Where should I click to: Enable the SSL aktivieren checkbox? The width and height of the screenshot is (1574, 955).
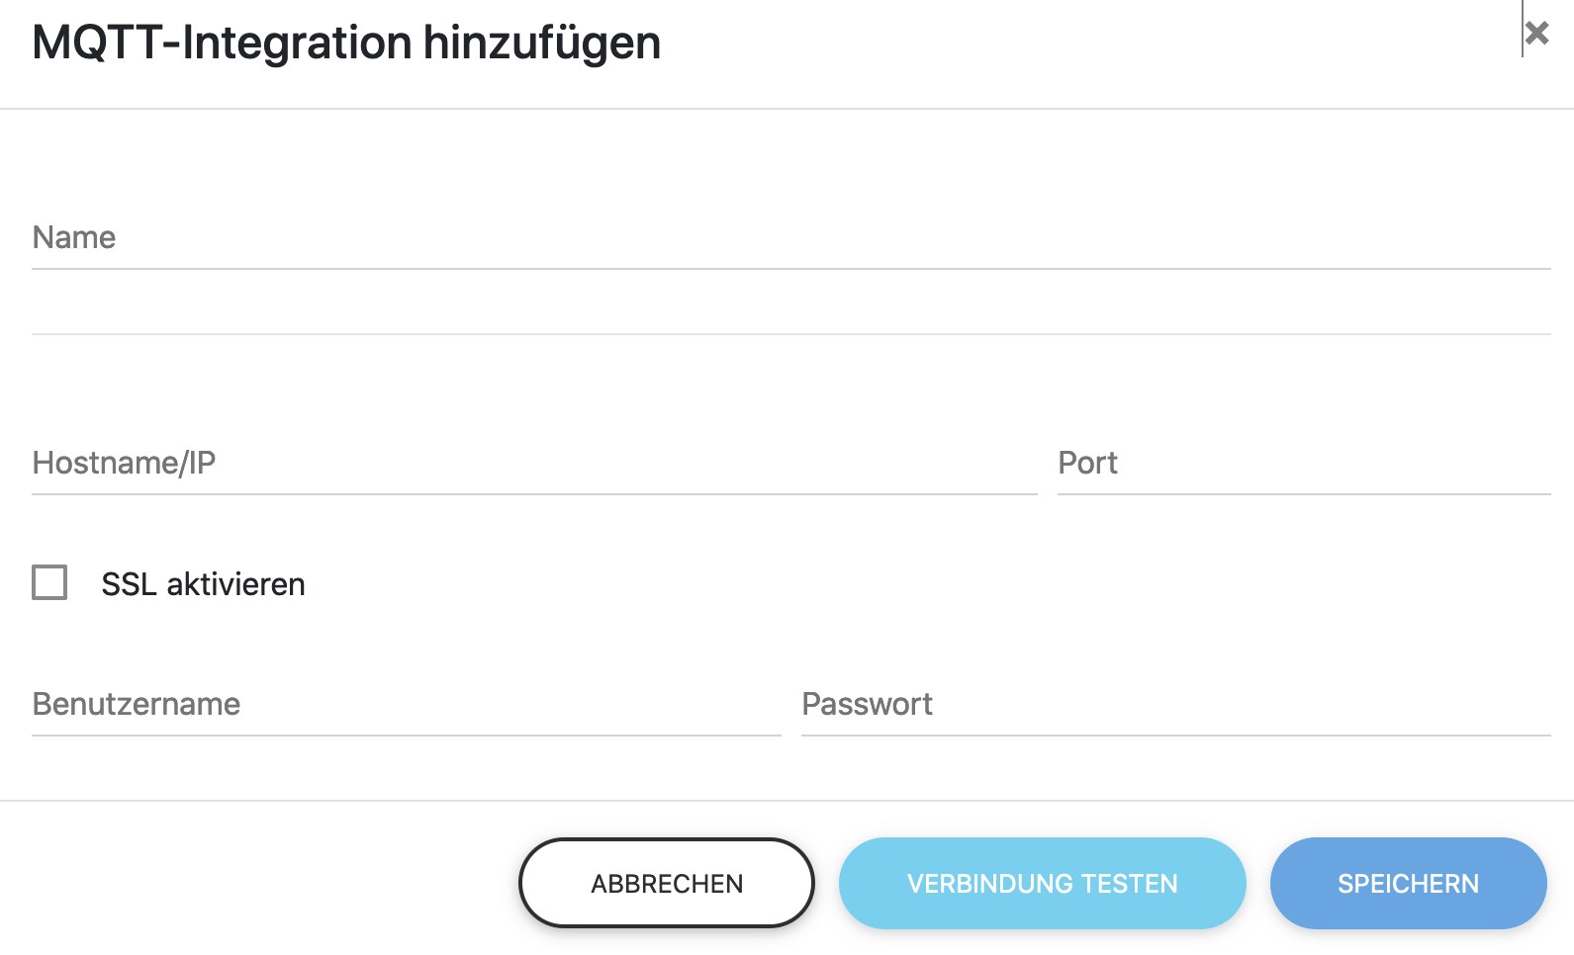[x=49, y=583]
